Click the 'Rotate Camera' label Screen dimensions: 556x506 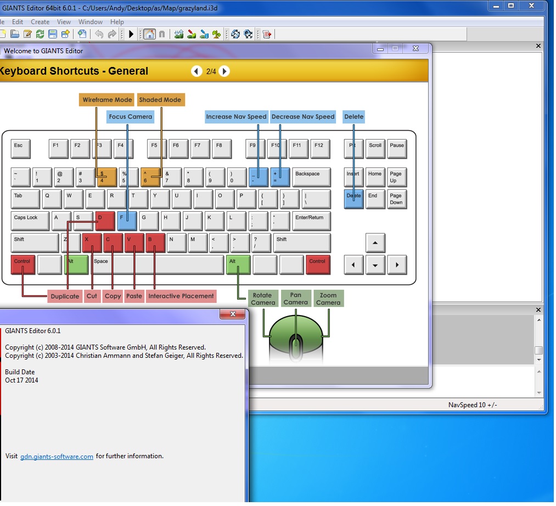pos(263,299)
